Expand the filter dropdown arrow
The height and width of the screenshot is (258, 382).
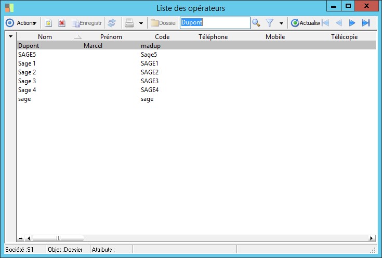pos(281,23)
